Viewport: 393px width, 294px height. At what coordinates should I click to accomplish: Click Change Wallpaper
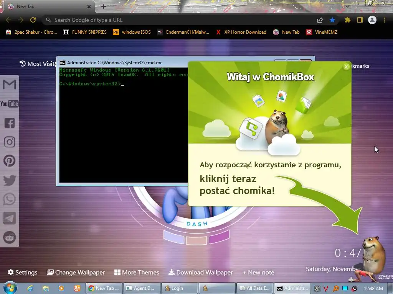tap(76, 272)
